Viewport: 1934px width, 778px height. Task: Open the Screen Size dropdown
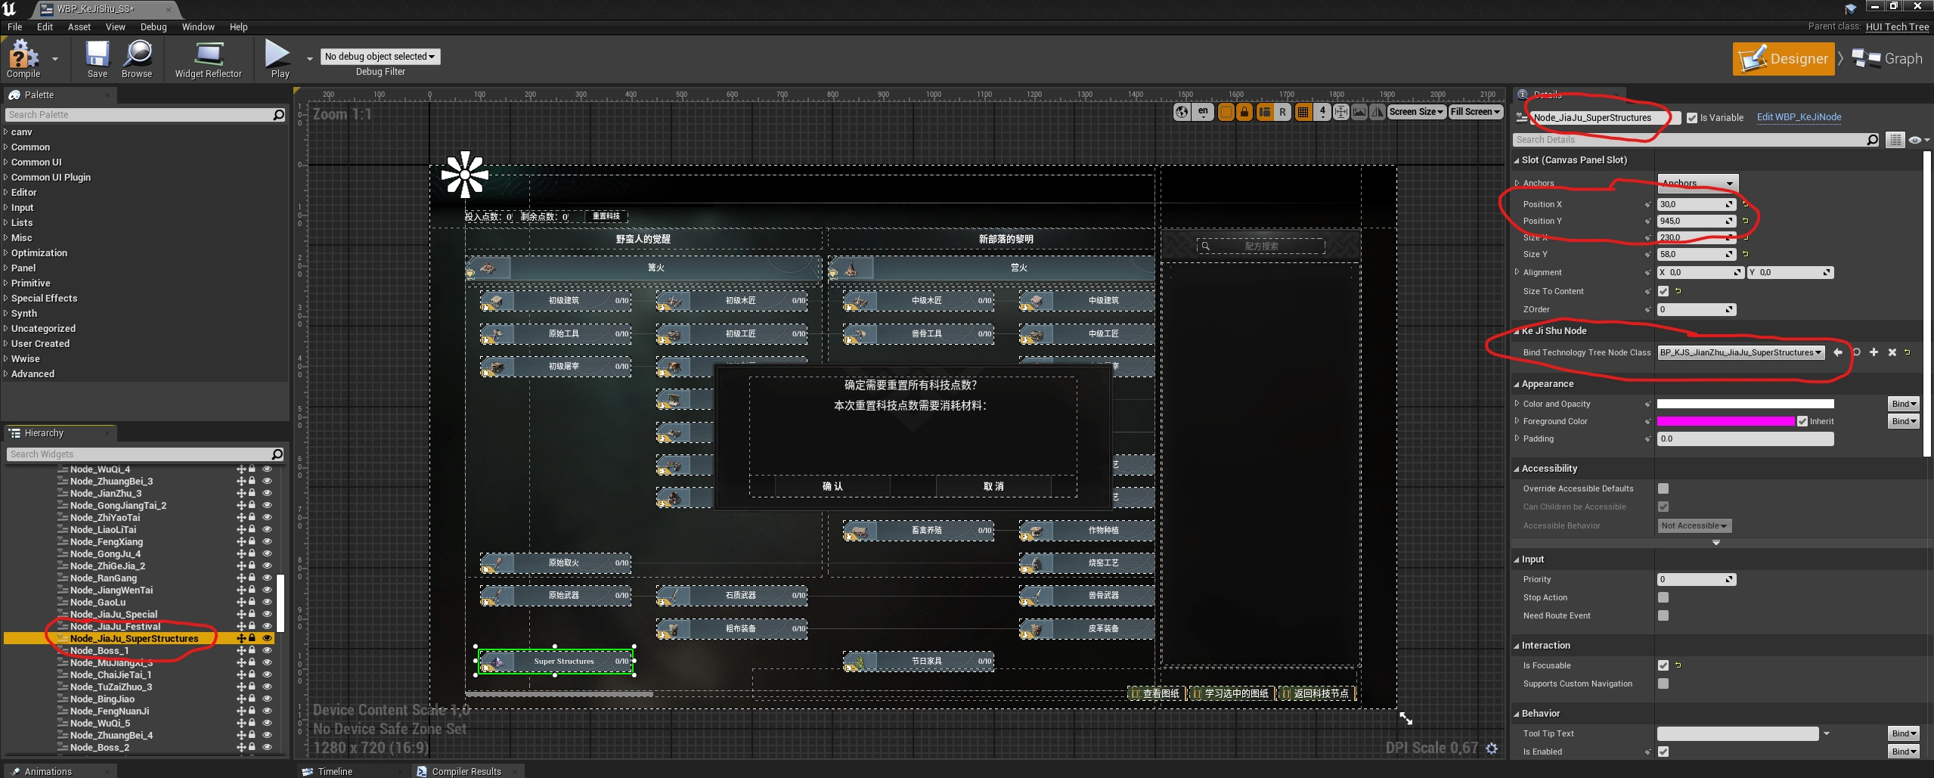[1416, 112]
